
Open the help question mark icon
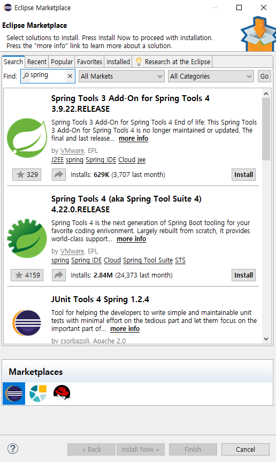[x=13, y=449]
